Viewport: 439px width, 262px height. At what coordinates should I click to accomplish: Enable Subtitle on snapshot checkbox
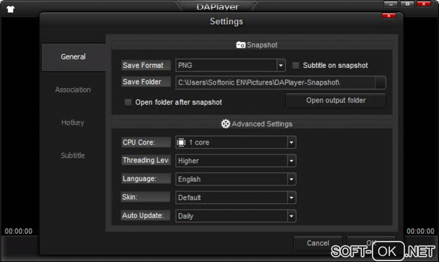pos(296,65)
